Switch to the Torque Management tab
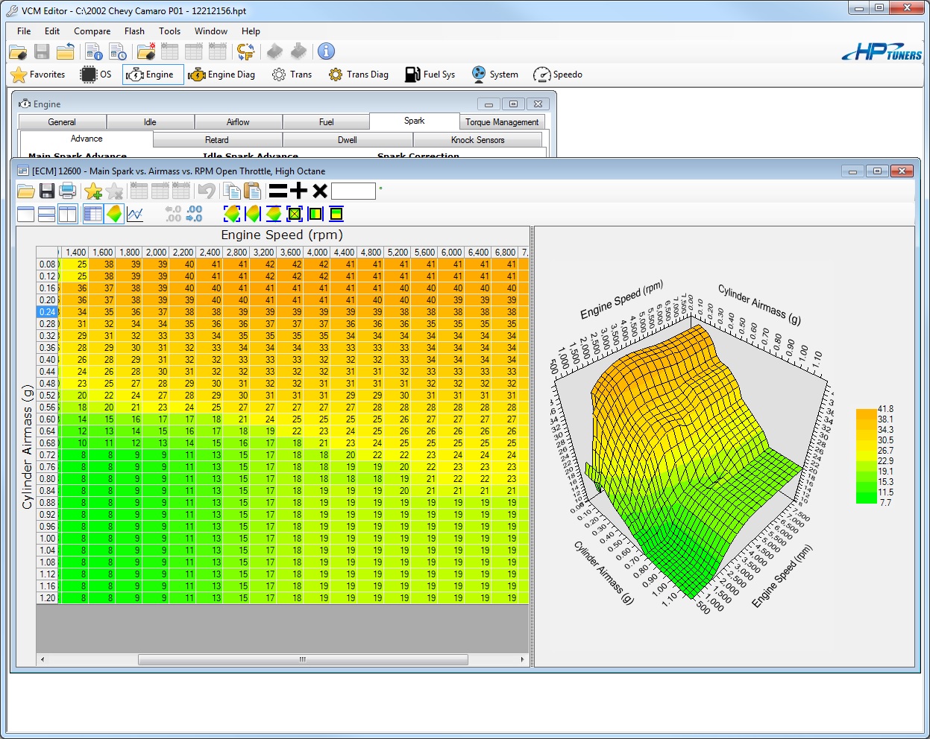Viewport: 930px width, 739px height. (502, 122)
